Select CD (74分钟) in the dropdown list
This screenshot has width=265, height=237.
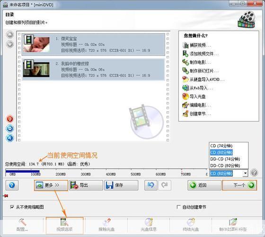click(x=221, y=146)
